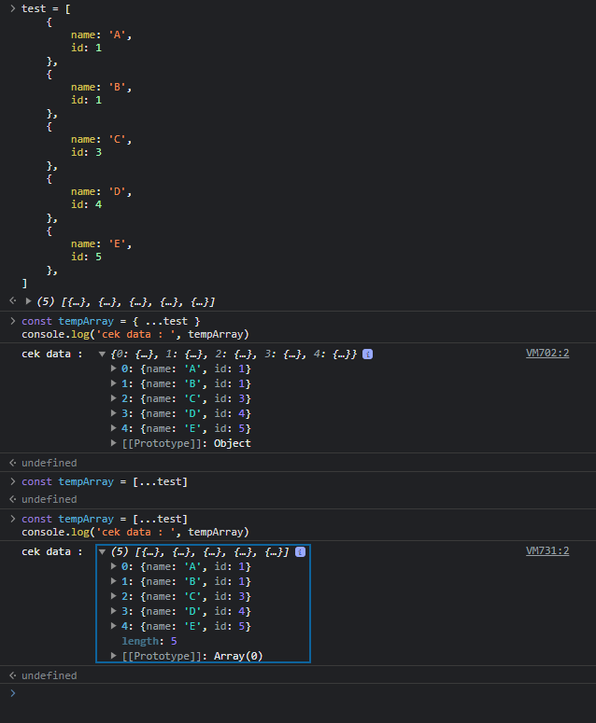Expand the (5) array result under test
Viewport: 596px width, 723px height.
[28, 301]
